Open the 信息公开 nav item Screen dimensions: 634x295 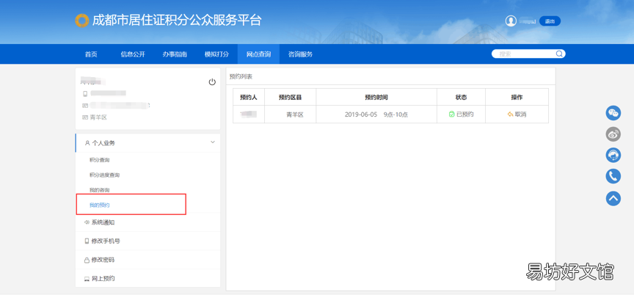click(x=133, y=54)
